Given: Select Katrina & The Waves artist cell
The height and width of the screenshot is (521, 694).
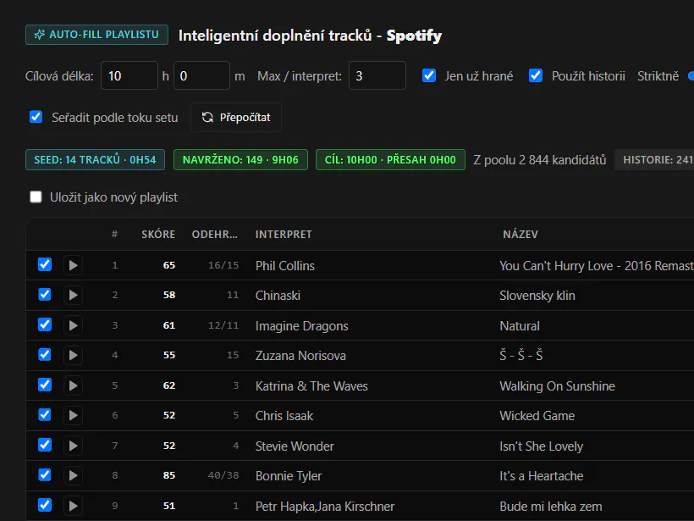Looking at the screenshot, I should coord(311,386).
